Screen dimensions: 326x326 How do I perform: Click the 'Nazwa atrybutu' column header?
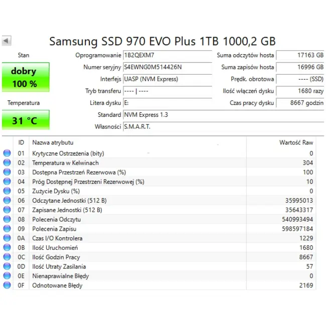coord(53,143)
